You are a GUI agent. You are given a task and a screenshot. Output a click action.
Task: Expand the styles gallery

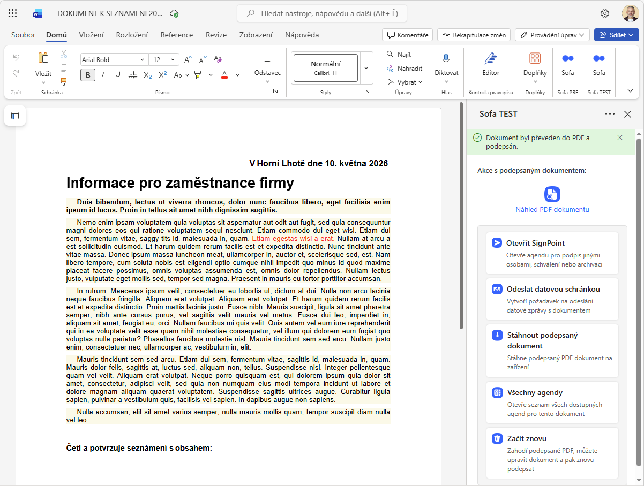click(x=366, y=68)
